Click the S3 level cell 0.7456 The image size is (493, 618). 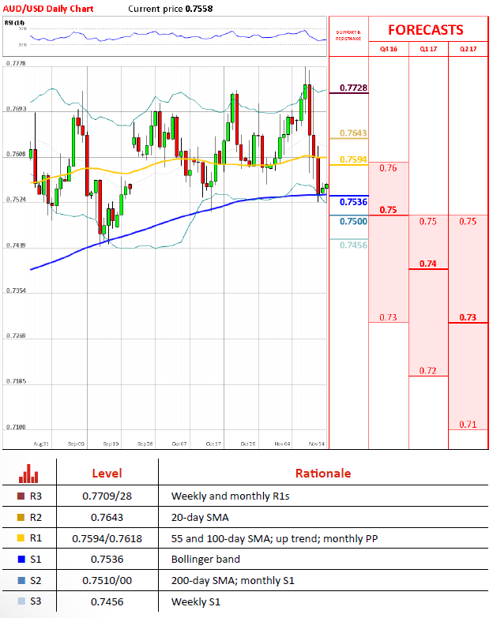pos(107,601)
